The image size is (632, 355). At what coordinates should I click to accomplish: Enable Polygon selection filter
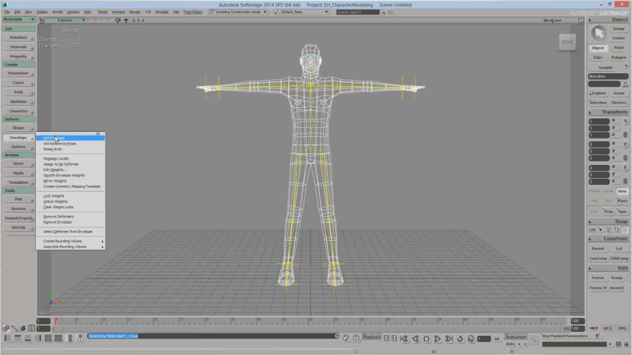(619, 57)
